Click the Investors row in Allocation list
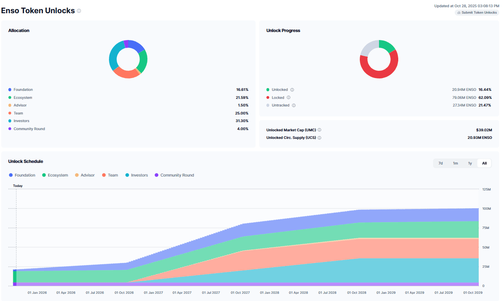The image size is (502, 301). pos(128,121)
